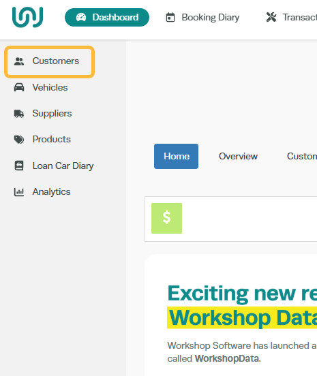Click the Loan Car Diary icon

tap(19, 166)
